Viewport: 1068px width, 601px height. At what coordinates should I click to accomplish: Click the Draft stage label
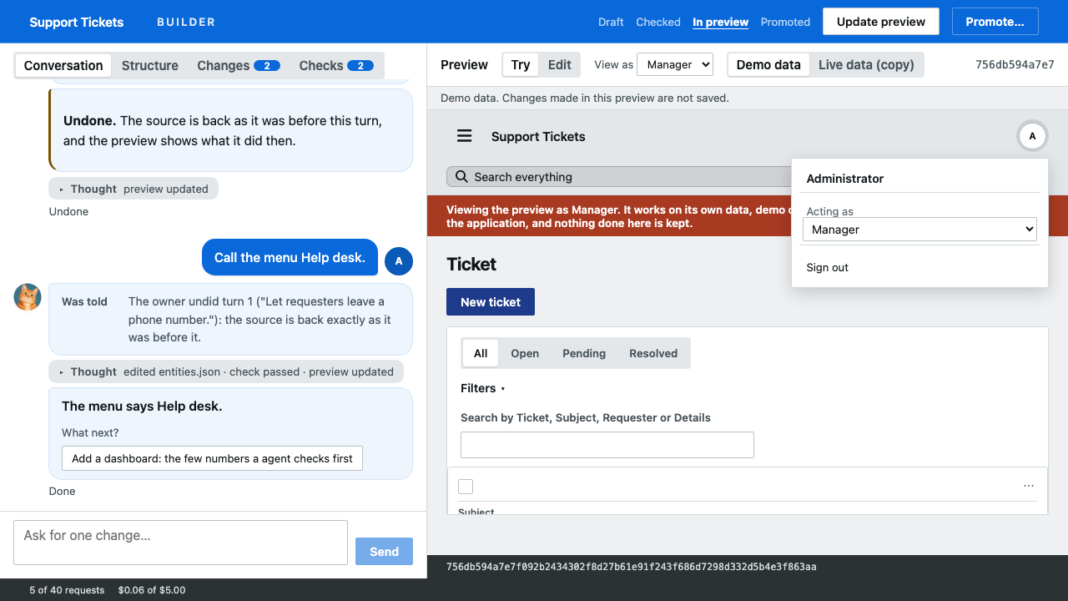(x=611, y=22)
